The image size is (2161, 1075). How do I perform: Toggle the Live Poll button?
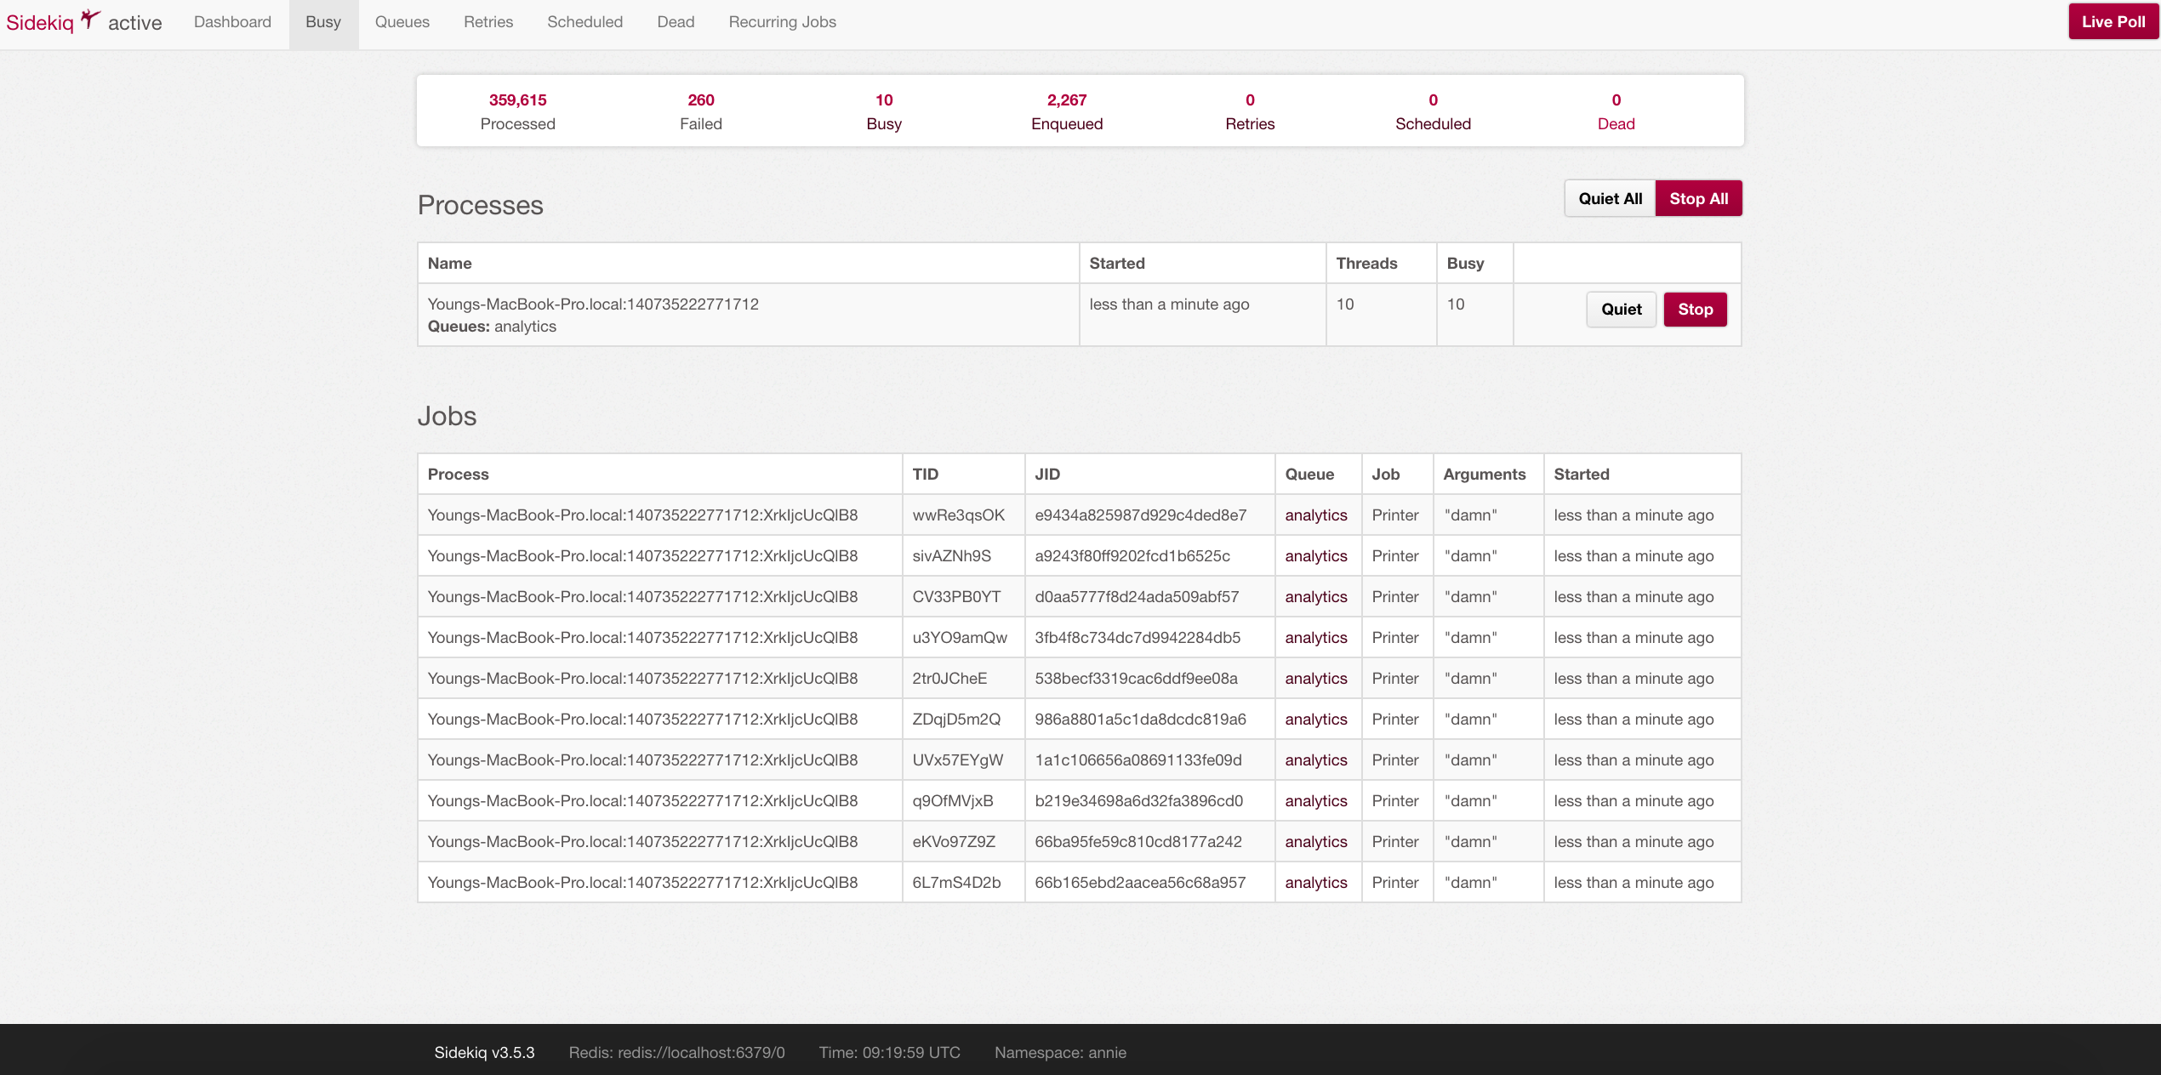tap(2113, 22)
